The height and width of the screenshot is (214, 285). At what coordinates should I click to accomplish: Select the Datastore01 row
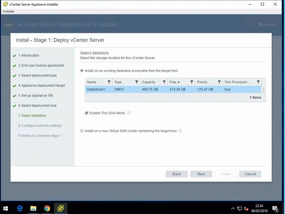point(173,89)
